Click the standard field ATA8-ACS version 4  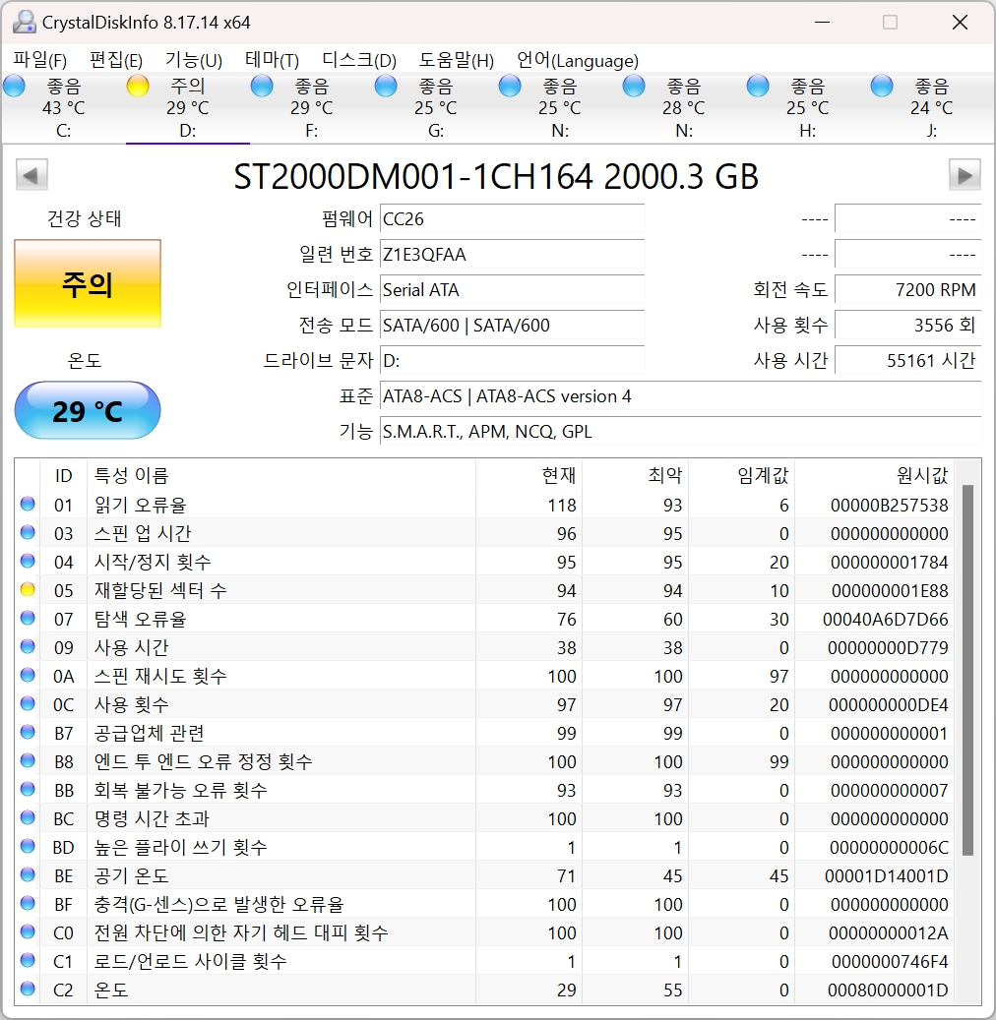680,396
